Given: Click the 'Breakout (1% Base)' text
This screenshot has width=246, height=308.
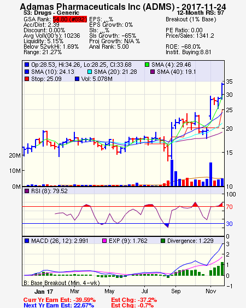Looking at the screenshot, I should tap(191, 19).
